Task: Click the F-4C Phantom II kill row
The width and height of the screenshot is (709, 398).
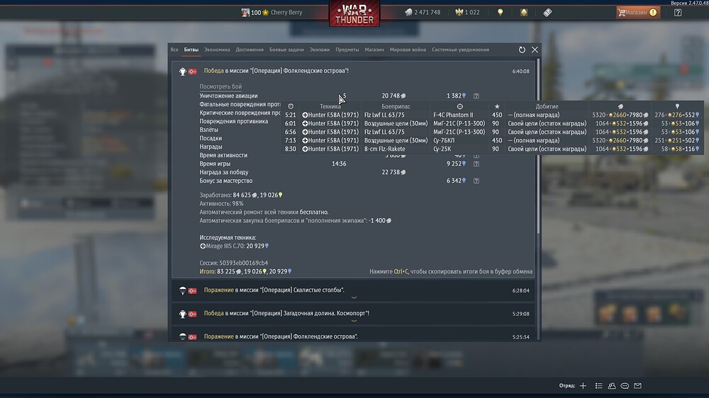Action: pos(492,115)
